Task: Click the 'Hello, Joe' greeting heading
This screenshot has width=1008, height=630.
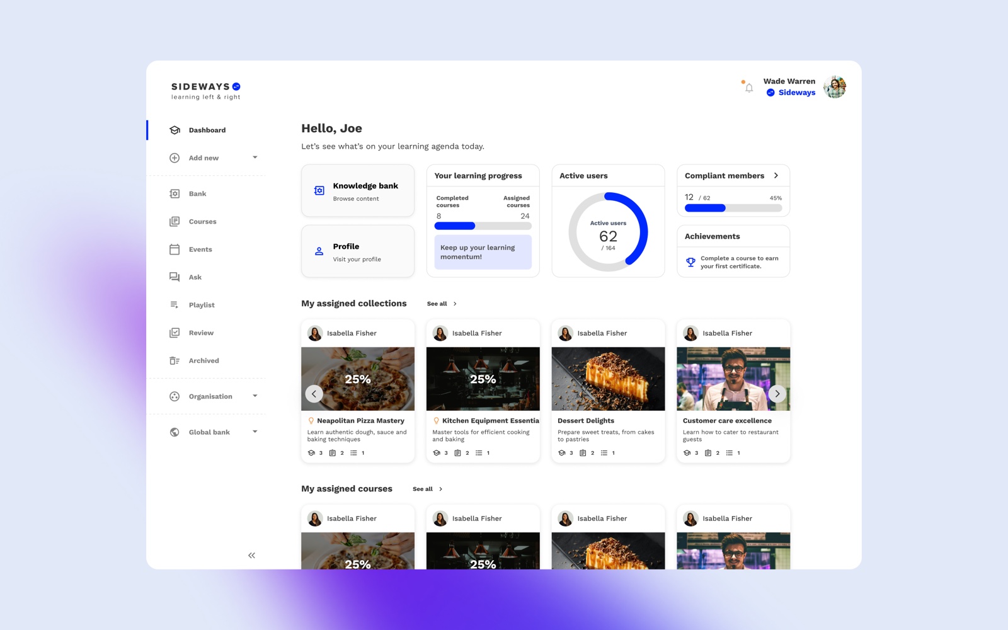Action: tap(331, 129)
